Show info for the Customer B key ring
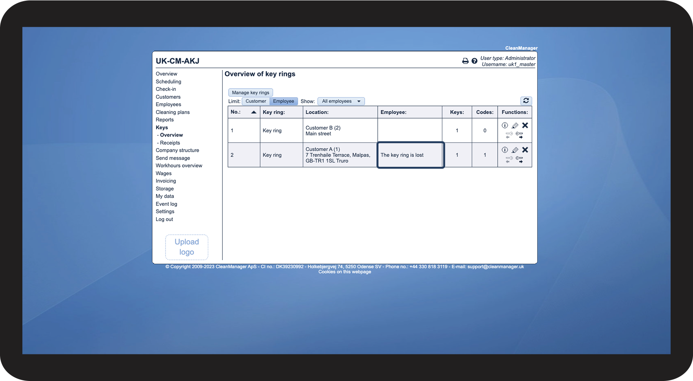Viewport: 693px width, 381px height. click(505, 126)
